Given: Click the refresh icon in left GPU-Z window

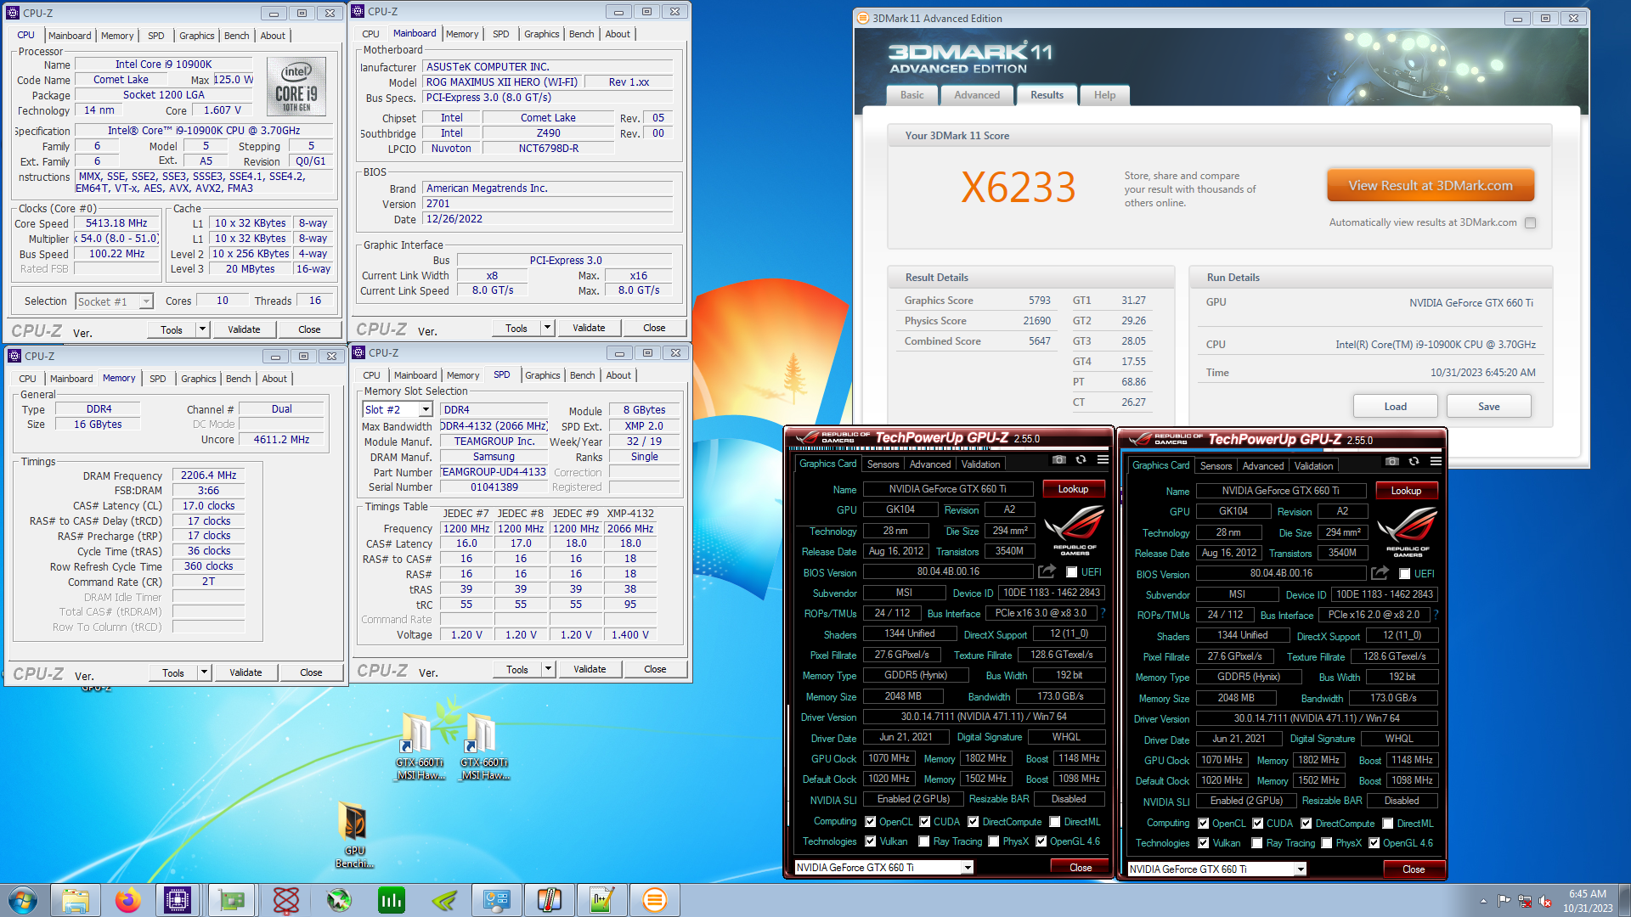Looking at the screenshot, I should 1081,459.
